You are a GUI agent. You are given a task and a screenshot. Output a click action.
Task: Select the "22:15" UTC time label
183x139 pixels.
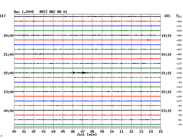[x=166, y=92]
